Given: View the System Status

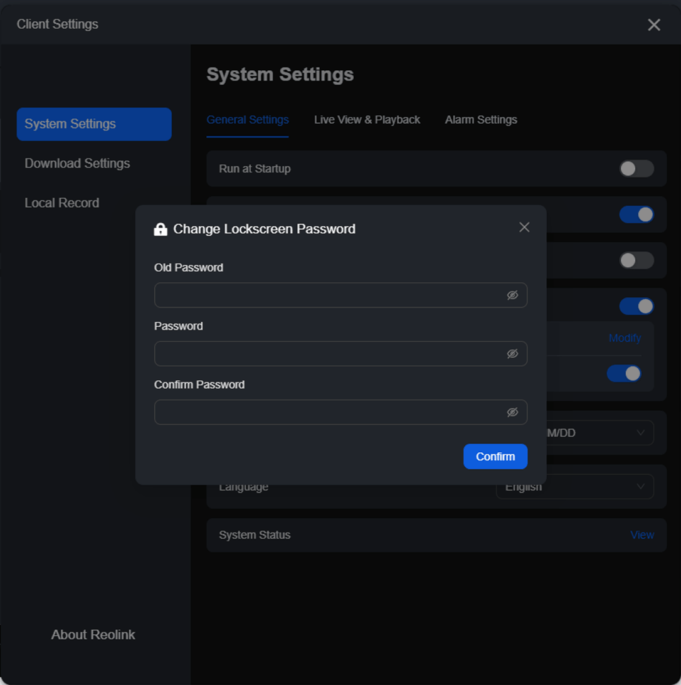Looking at the screenshot, I should [642, 535].
